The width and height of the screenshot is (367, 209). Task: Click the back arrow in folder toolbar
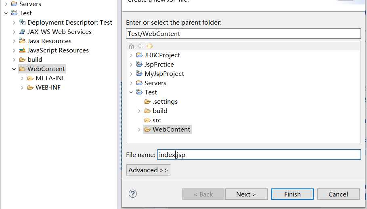[141, 46]
